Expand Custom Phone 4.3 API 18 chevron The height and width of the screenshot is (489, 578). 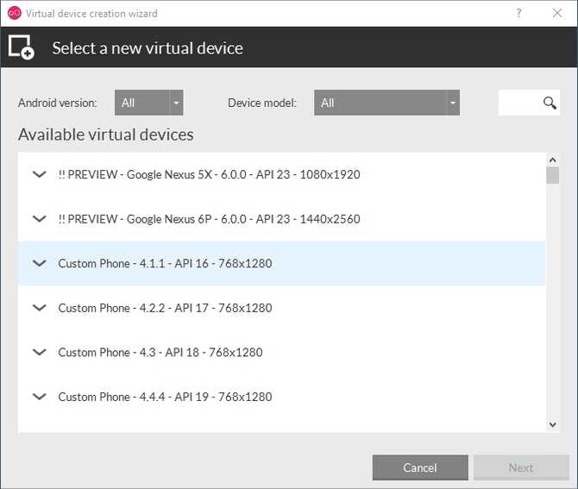coord(40,352)
